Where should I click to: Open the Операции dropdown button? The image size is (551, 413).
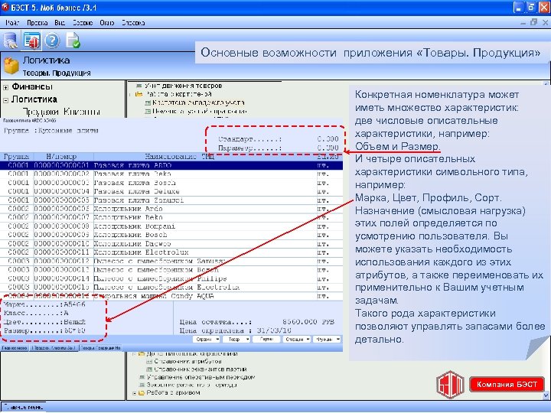(297, 340)
